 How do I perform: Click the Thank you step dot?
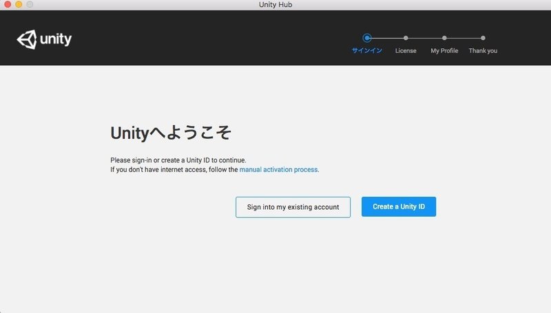[483, 38]
